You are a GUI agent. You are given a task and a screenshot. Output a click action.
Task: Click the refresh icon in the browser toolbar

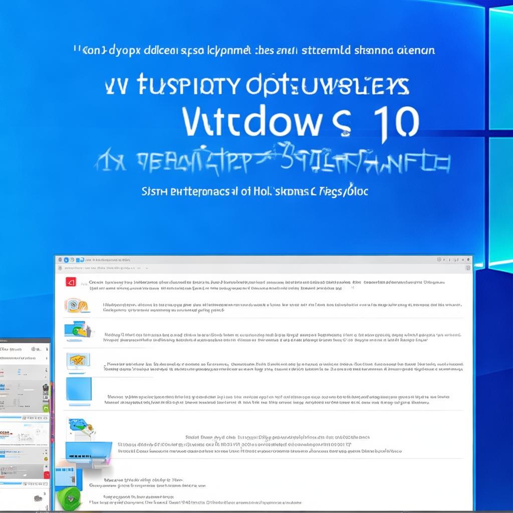[72, 260]
